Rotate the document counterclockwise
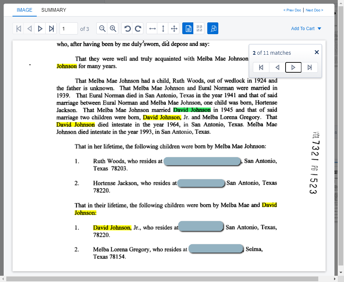Image resolution: width=344 pixels, height=282 pixels. (x=127, y=29)
